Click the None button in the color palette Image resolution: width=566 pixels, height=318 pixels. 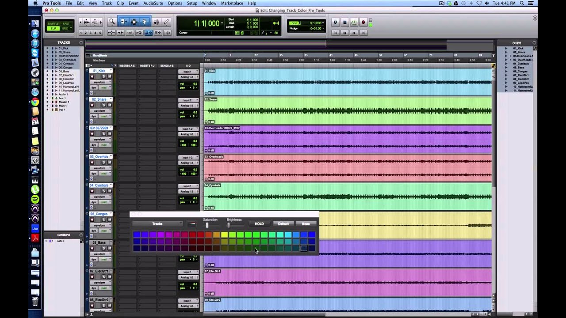pyautogui.click(x=306, y=224)
